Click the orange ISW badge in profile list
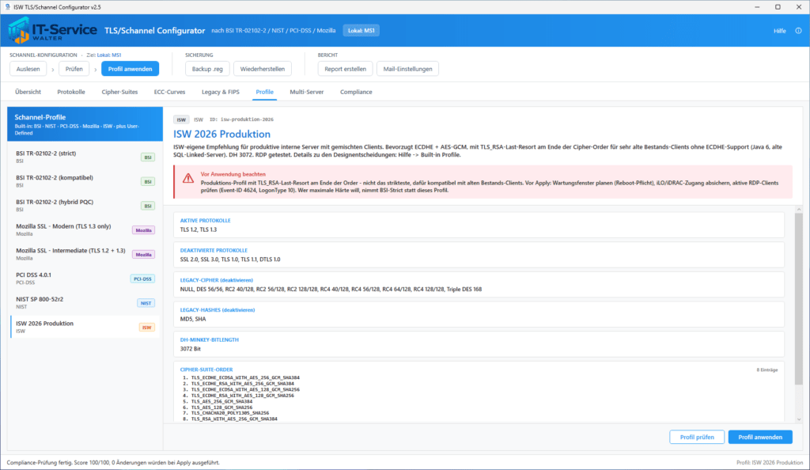810x470 pixels. pos(146,328)
